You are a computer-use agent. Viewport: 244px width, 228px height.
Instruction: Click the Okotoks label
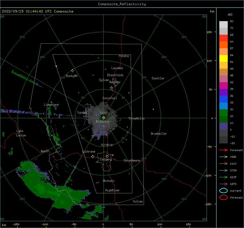108,181
